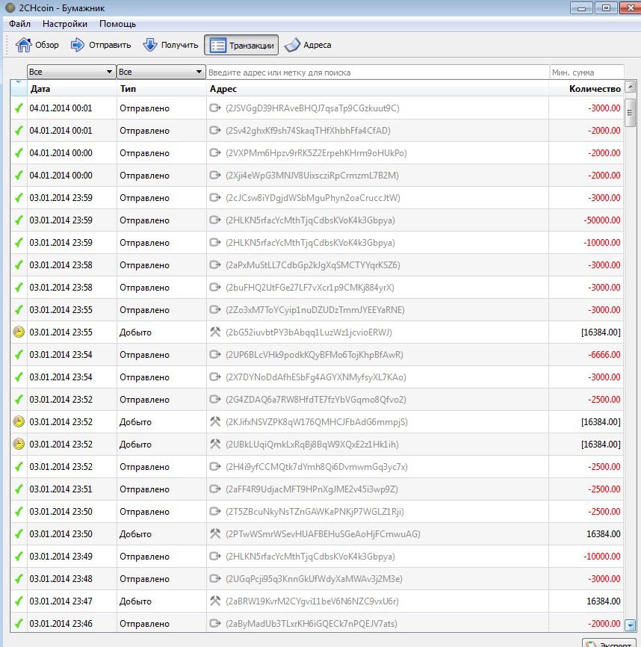This screenshot has height=647, width=641.
Task: Click the pickaxe icon for 2PTwWSmrWSevHUAF
Action: point(215,533)
